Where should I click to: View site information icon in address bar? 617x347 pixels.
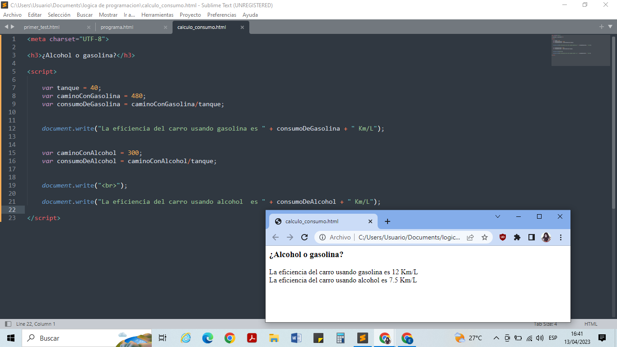(323, 237)
